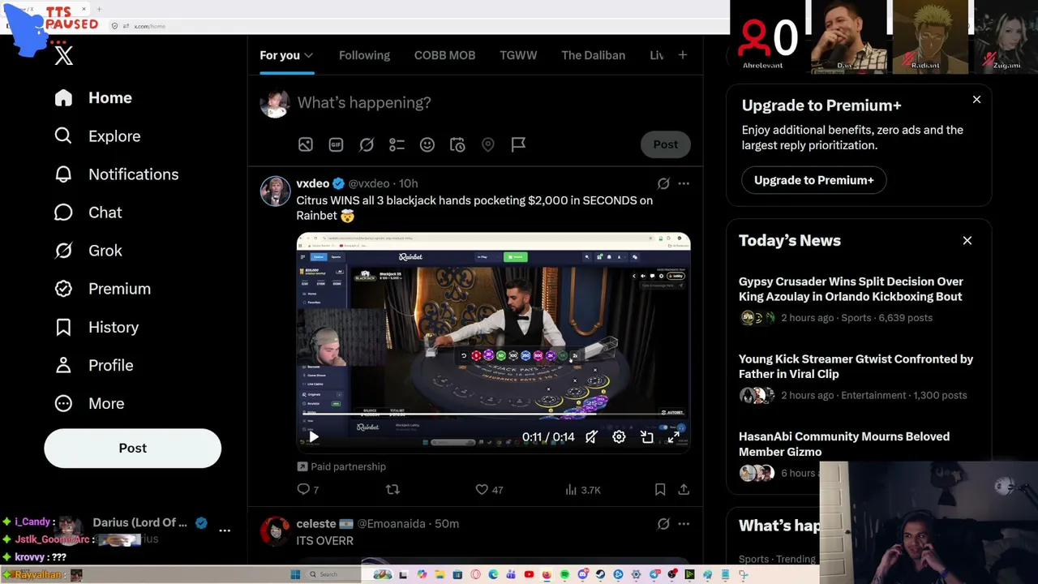This screenshot has height=584, width=1038.
Task: Open more options on vxdeo post
Action: pyautogui.click(x=684, y=183)
